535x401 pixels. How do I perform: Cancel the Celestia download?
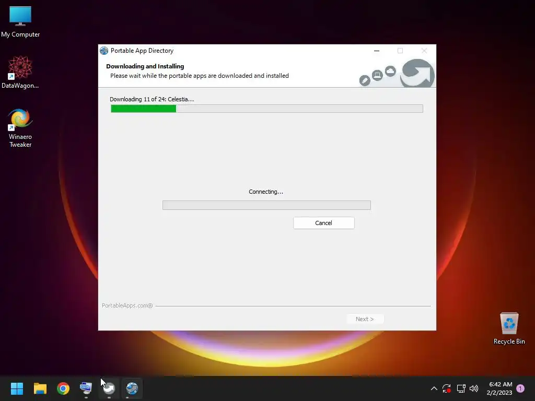[323, 223]
